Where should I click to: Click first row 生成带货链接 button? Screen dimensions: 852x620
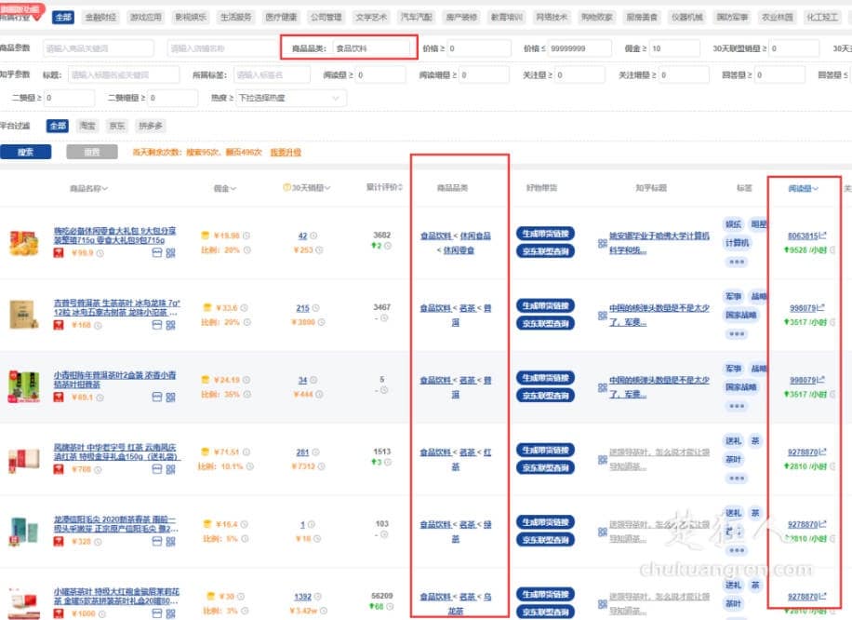click(x=545, y=234)
